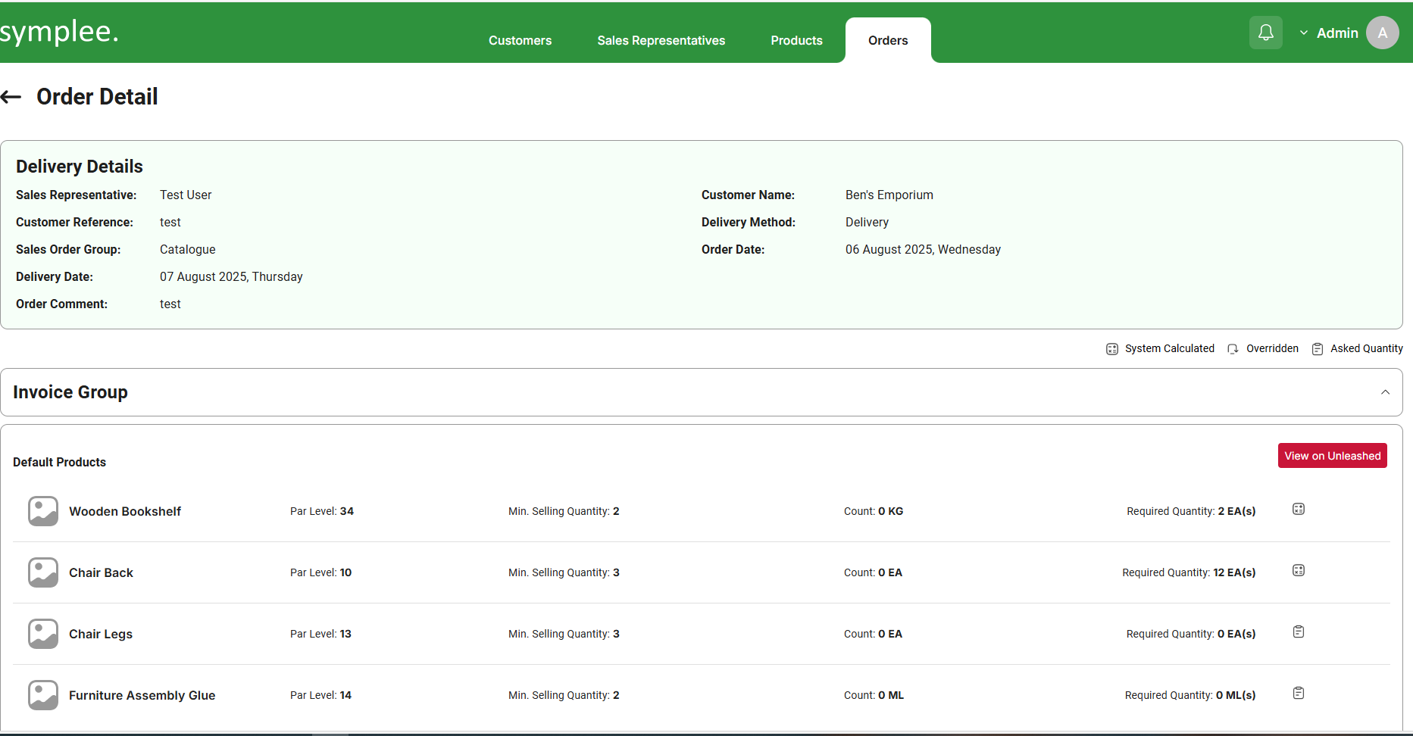1413x736 pixels.
Task: Collapse the Invoice Group section
Action: click(1385, 392)
